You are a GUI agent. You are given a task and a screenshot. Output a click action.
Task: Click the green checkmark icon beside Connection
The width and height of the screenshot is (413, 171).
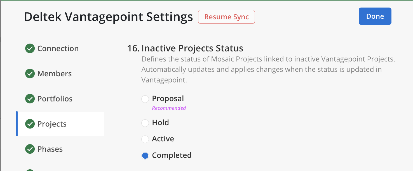click(x=30, y=48)
